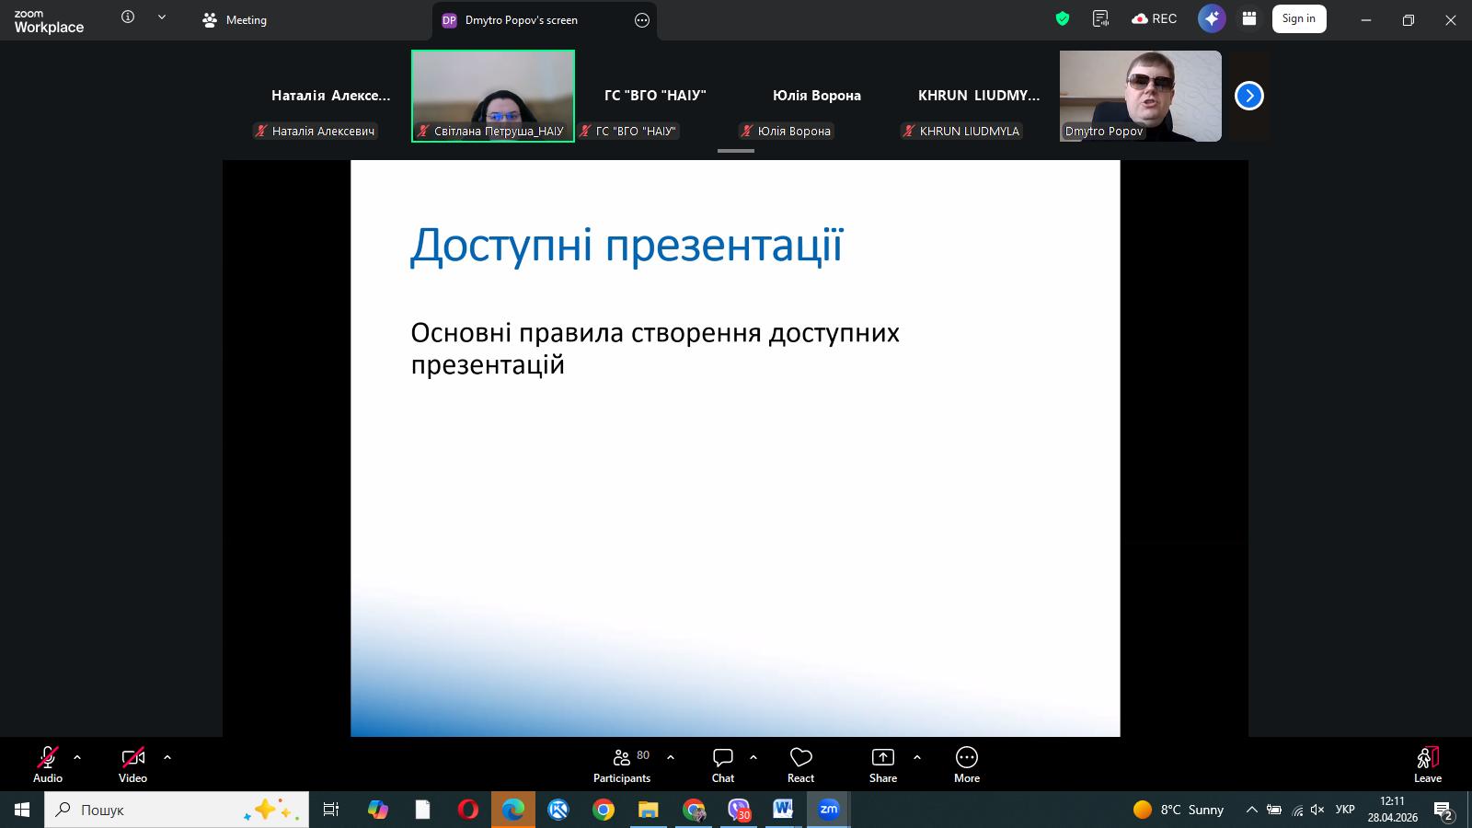Show next participants with the blue arrow
Viewport: 1472px width, 828px height.
(x=1249, y=96)
